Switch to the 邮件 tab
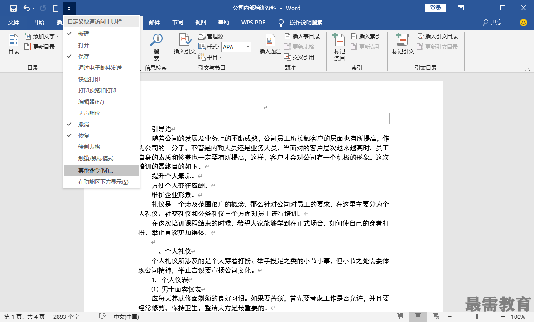 (154, 23)
